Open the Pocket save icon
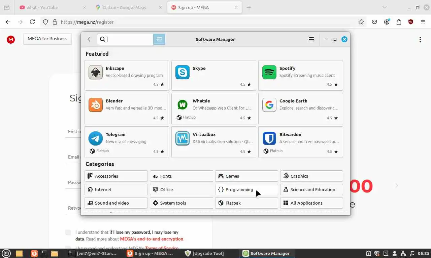This screenshot has width=431, height=258. pos(374,22)
